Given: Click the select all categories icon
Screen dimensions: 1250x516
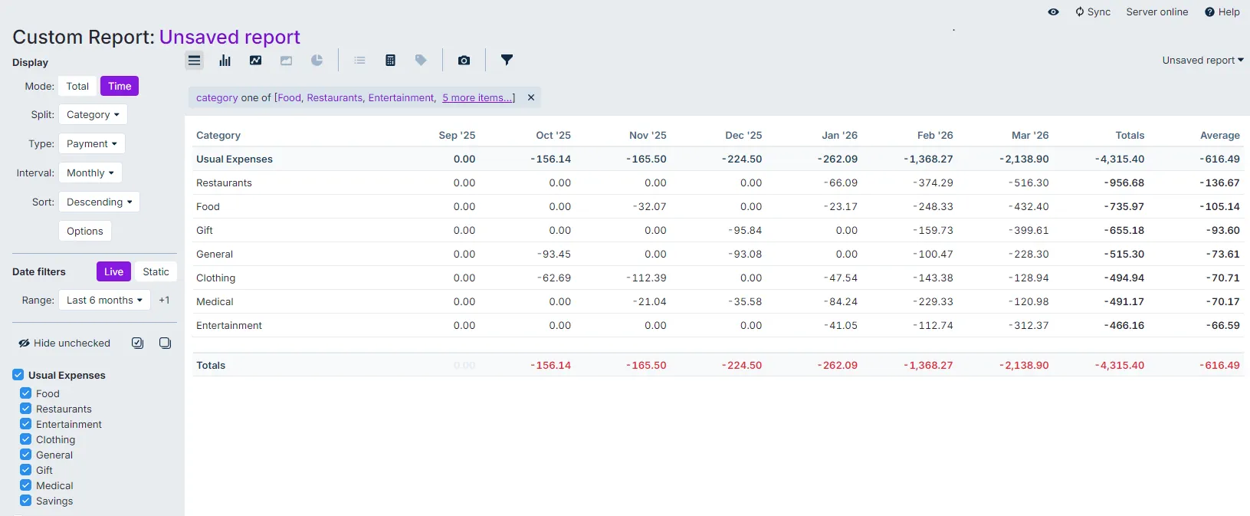Looking at the screenshot, I should point(138,343).
